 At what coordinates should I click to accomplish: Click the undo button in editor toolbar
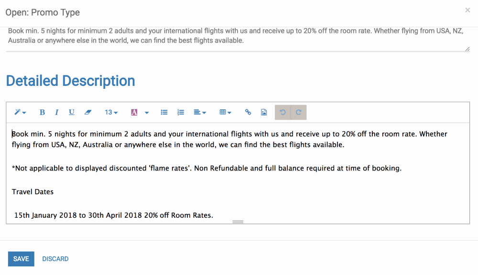click(x=282, y=112)
